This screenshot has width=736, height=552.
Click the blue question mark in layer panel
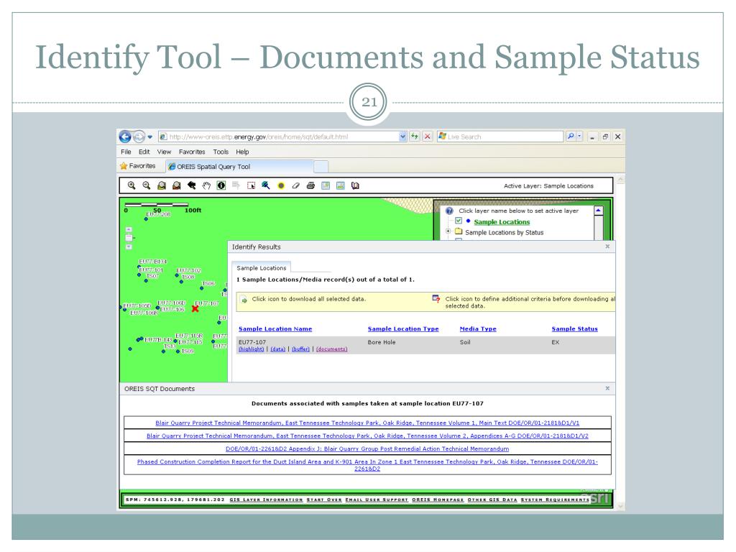pos(449,211)
